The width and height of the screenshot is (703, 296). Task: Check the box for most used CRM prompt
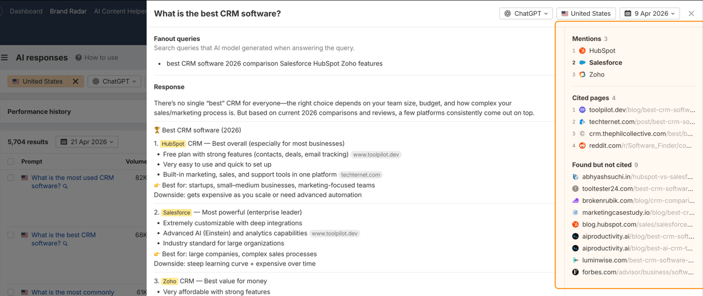(x=11, y=178)
